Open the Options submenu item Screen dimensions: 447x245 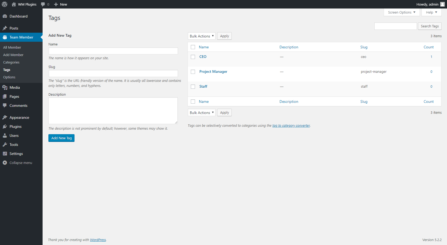tap(9, 77)
